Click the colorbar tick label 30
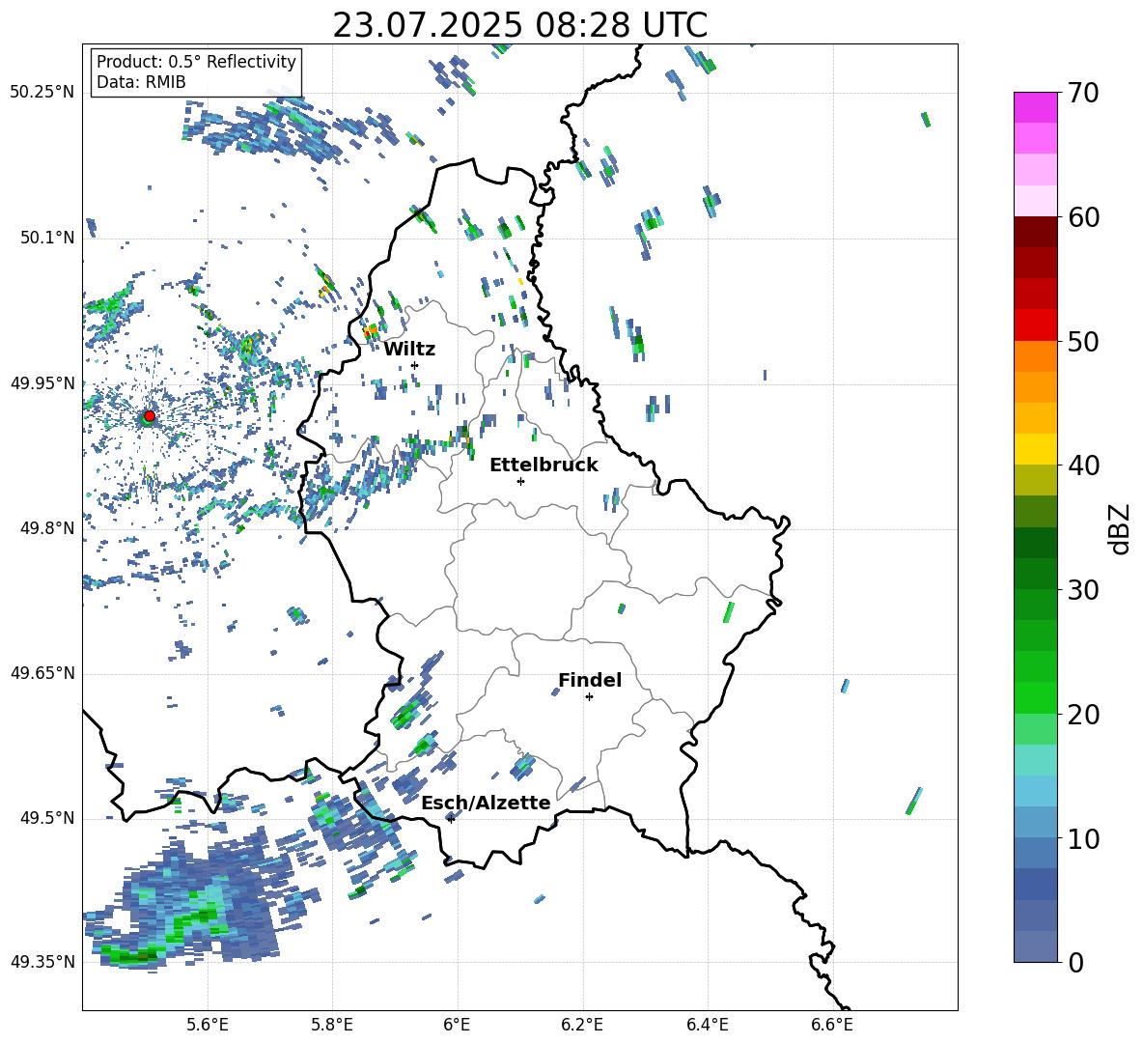This screenshot has width=1143, height=1044. [x=1083, y=590]
